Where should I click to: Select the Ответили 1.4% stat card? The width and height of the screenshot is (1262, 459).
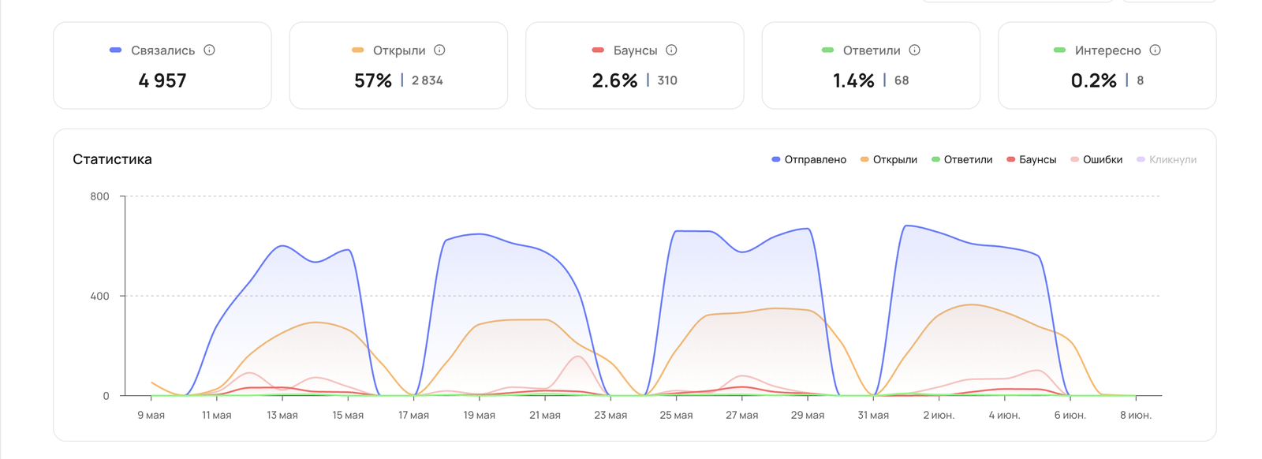[871, 65]
